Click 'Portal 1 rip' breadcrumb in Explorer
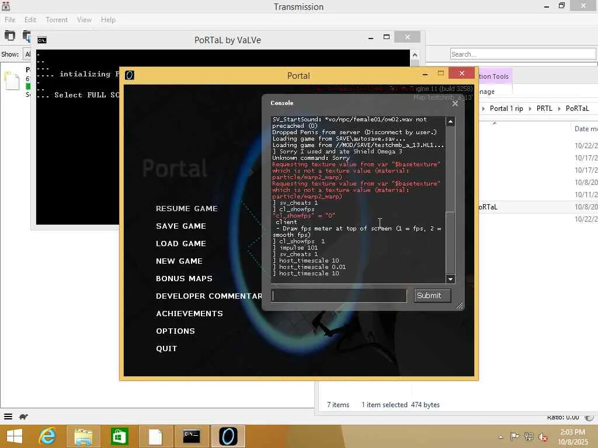 pyautogui.click(x=506, y=108)
